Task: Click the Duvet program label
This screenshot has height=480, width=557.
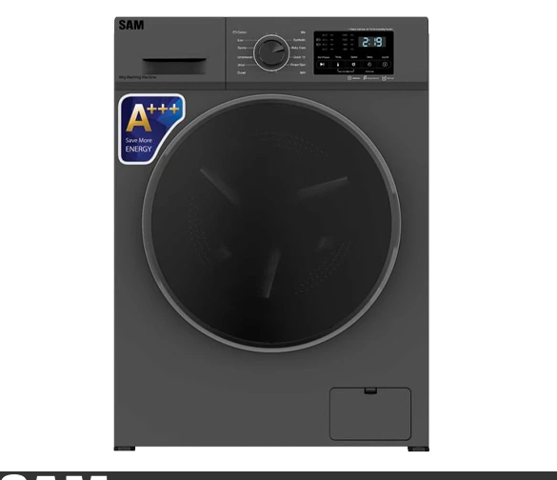Action: pyautogui.click(x=241, y=72)
